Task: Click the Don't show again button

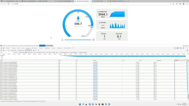Action: coord(49,46)
